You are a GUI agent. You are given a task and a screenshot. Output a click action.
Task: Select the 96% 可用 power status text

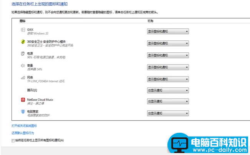(x=46, y=57)
